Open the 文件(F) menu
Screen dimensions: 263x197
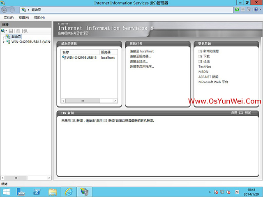(x=9, y=18)
